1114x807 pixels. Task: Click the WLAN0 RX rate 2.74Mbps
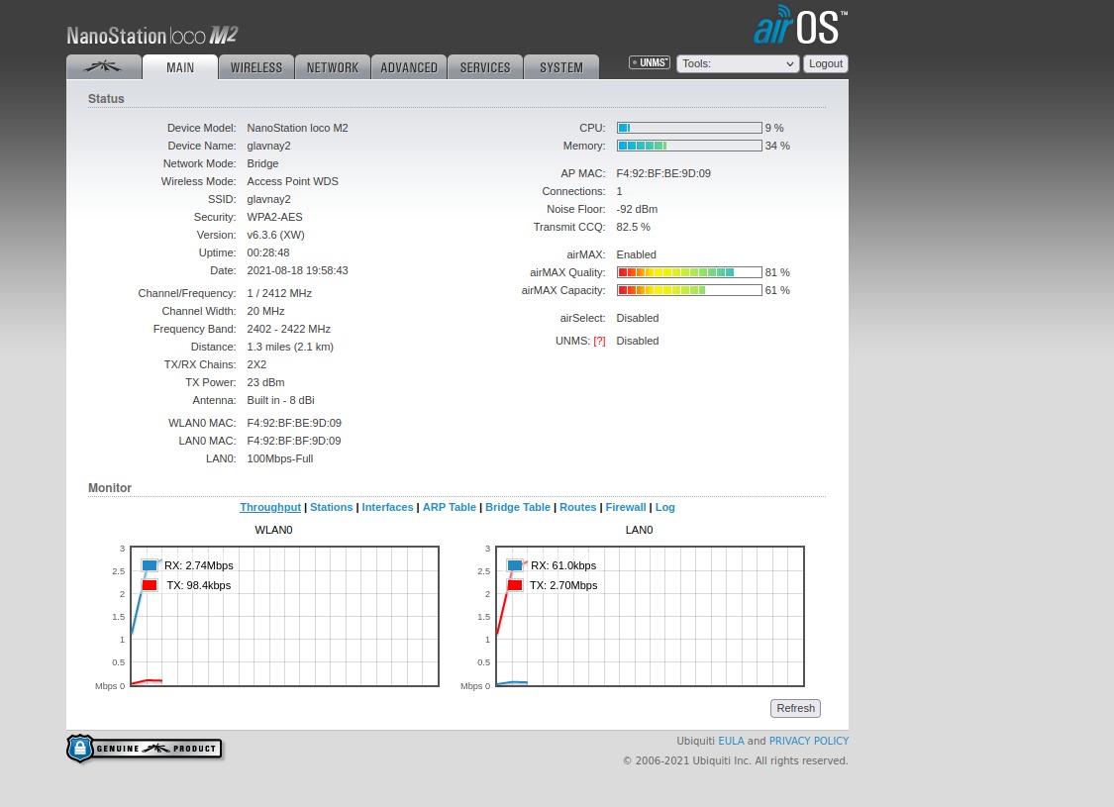click(x=210, y=565)
